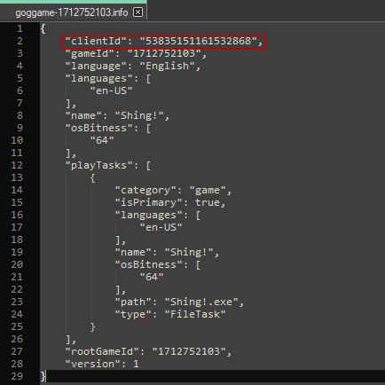The width and height of the screenshot is (385, 385).
Task: Click the "64" value on line 21
Action: point(152,277)
